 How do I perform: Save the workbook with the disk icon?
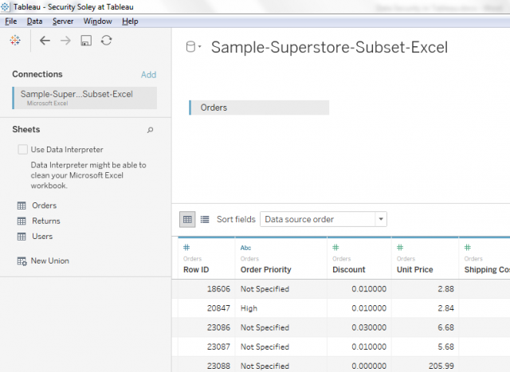click(86, 41)
